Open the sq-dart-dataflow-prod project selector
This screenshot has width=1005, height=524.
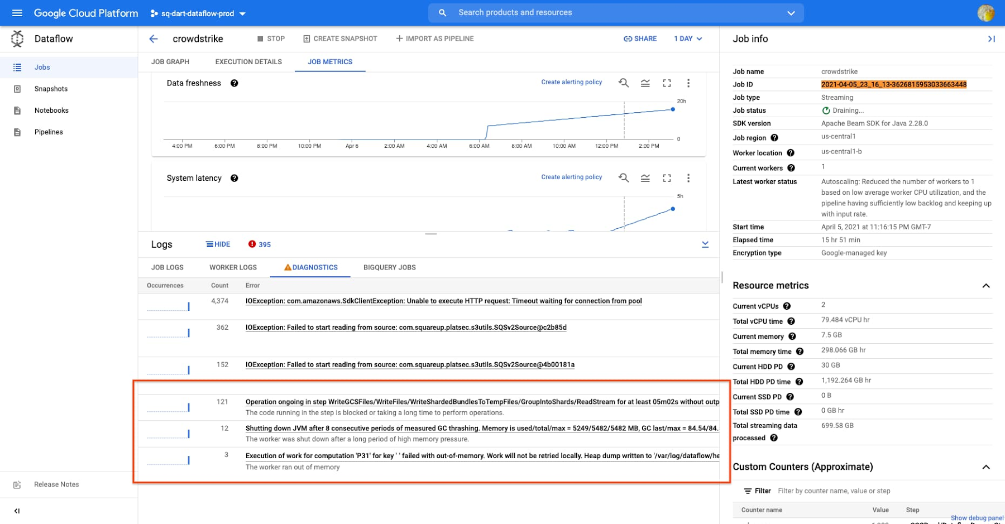[x=198, y=13]
